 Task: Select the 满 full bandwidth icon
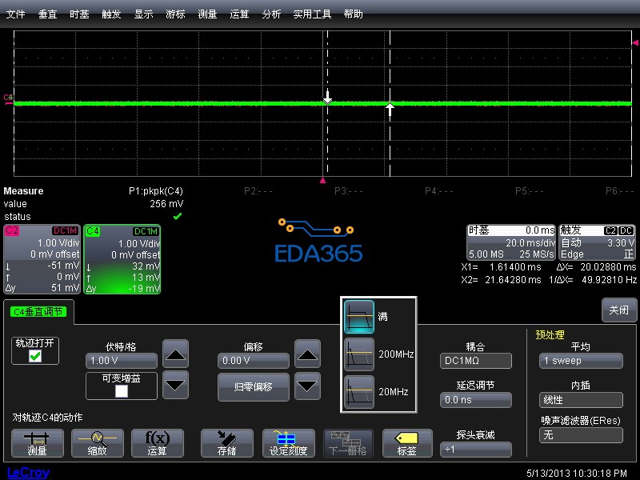(359, 317)
